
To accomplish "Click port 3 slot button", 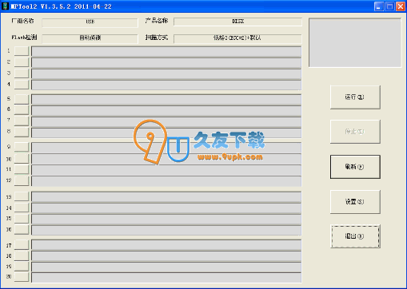I will point(22,73).
